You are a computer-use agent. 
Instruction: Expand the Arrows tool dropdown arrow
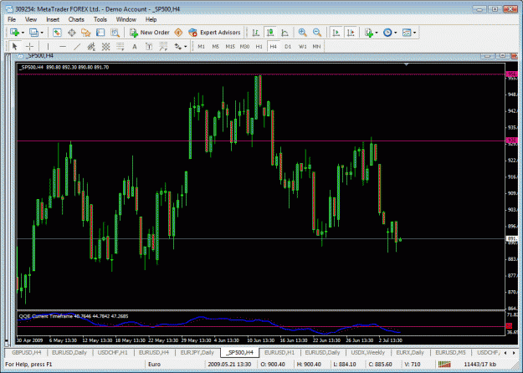[186, 47]
